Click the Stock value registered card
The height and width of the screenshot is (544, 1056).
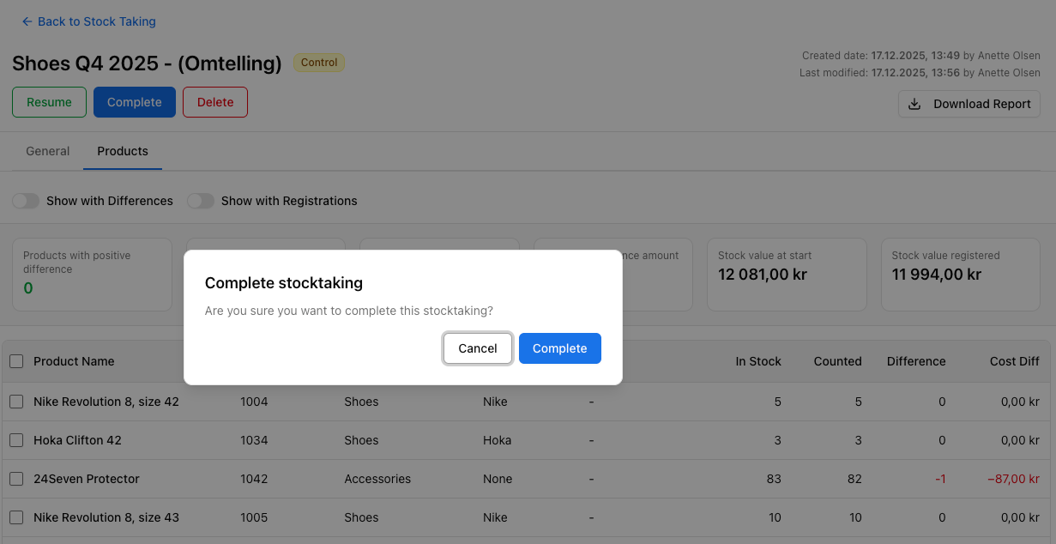click(x=960, y=275)
